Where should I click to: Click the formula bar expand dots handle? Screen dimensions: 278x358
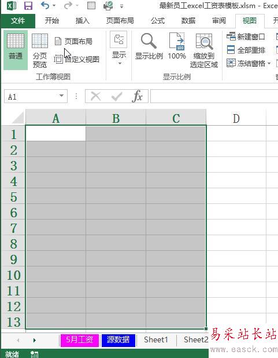[76, 96]
